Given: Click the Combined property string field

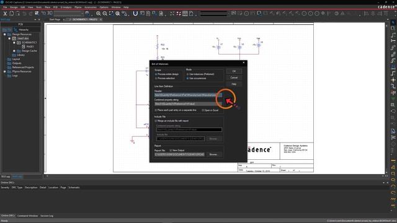Looking at the screenshot, I should pyautogui.click(x=188, y=104).
